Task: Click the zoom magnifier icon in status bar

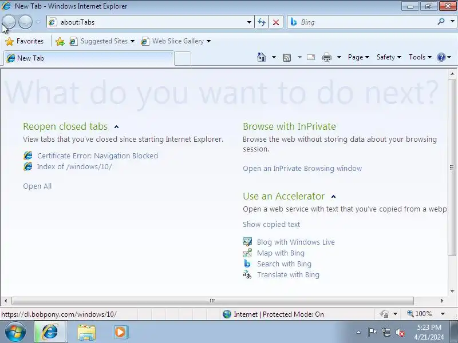Action: click(410, 313)
